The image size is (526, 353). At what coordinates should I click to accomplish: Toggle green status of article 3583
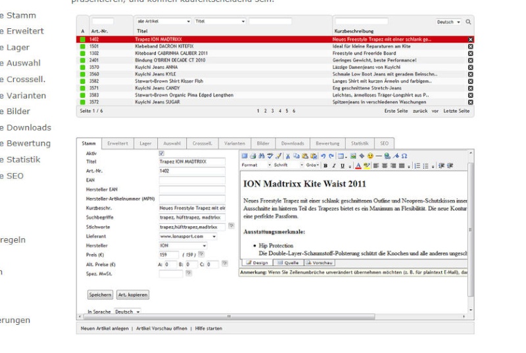pyautogui.click(x=83, y=95)
